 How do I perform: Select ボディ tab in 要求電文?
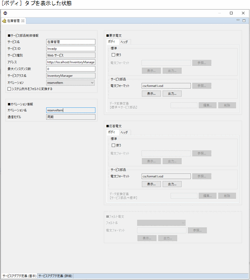(x=112, y=41)
